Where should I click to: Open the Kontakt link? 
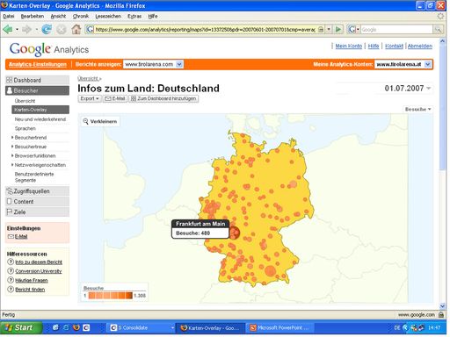pyautogui.click(x=394, y=46)
